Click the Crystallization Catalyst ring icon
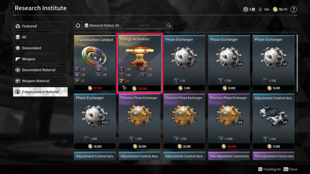 point(95,57)
